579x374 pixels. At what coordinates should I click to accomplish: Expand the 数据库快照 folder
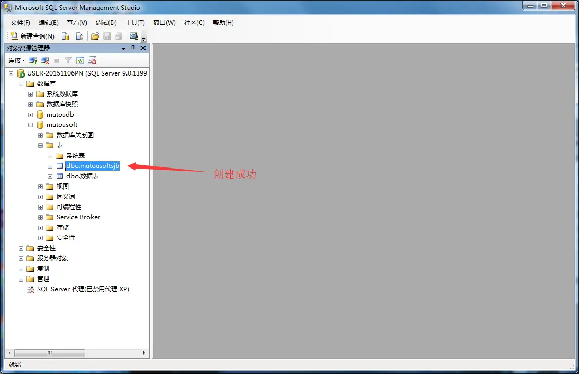coord(31,105)
